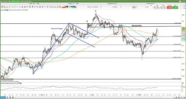
Task: Click the second Stop order icon
Action: (x=165, y=7)
